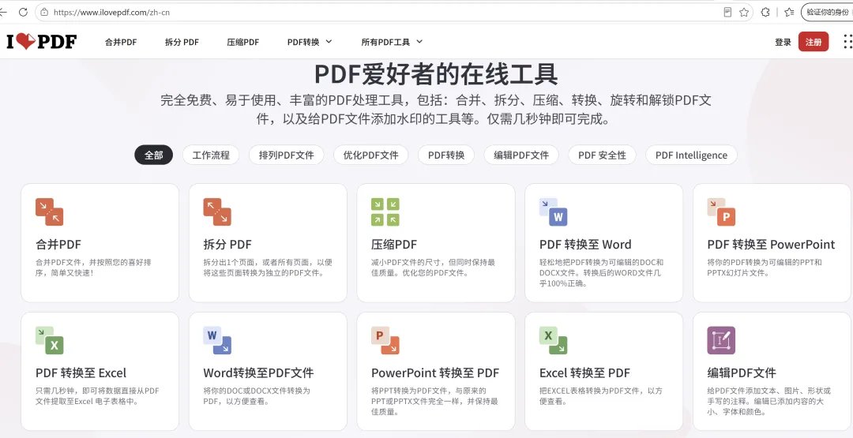Image resolution: width=853 pixels, height=438 pixels.
Task: Open the apps grid dots menu
Action: tap(847, 41)
